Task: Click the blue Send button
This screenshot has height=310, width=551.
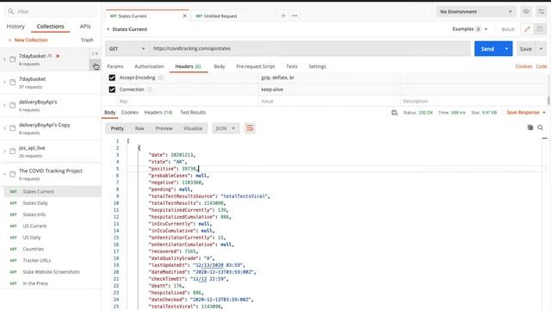Action: click(487, 48)
